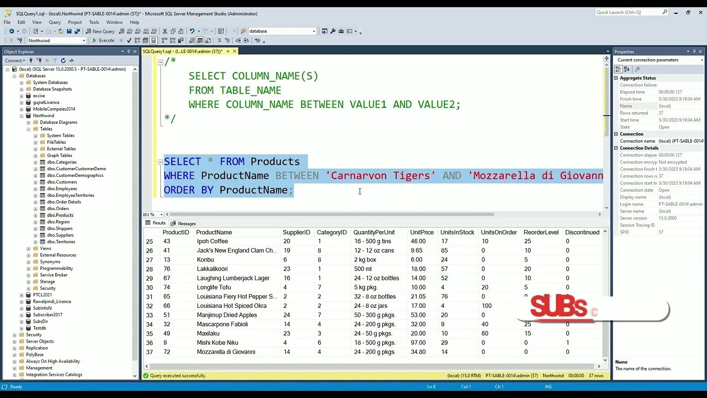
Task: Collapse the comment block outline in editor
Action: tap(160, 61)
